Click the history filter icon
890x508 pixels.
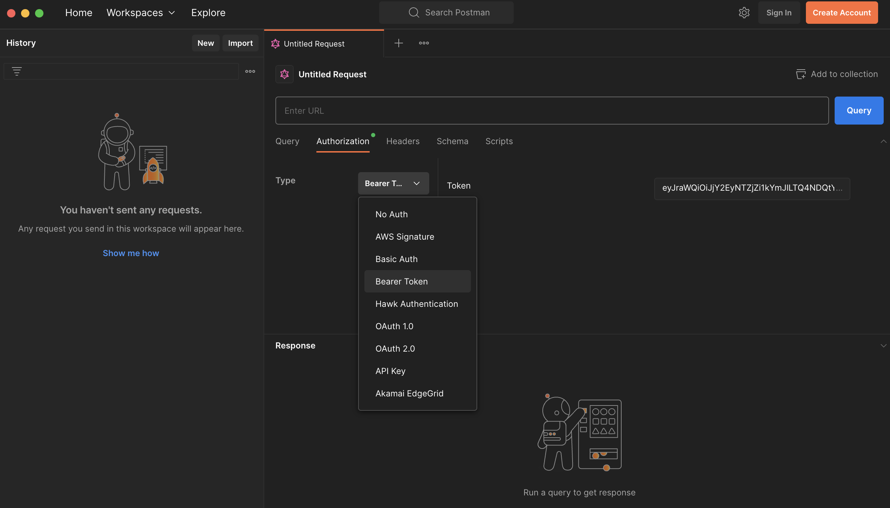click(16, 71)
